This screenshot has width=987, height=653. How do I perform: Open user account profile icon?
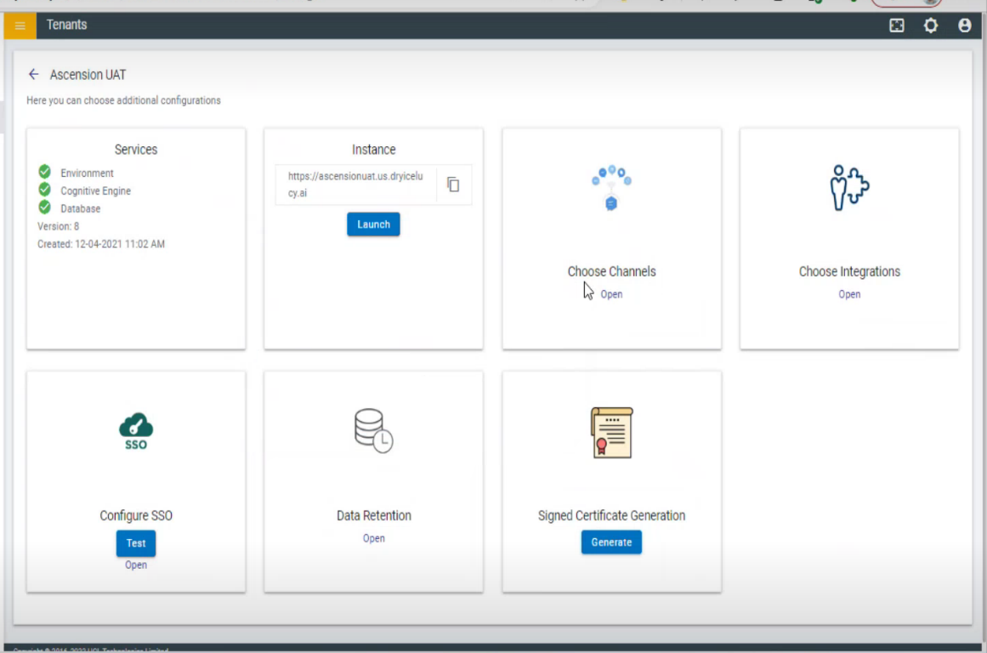point(964,26)
